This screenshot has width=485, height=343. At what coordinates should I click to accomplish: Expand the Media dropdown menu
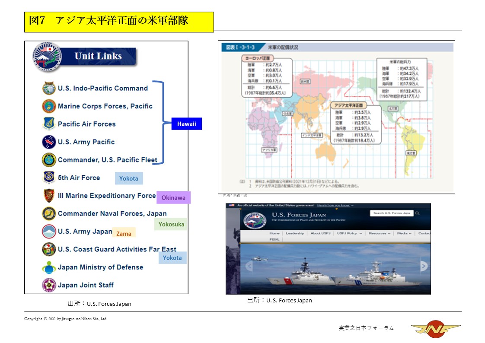(x=404, y=233)
